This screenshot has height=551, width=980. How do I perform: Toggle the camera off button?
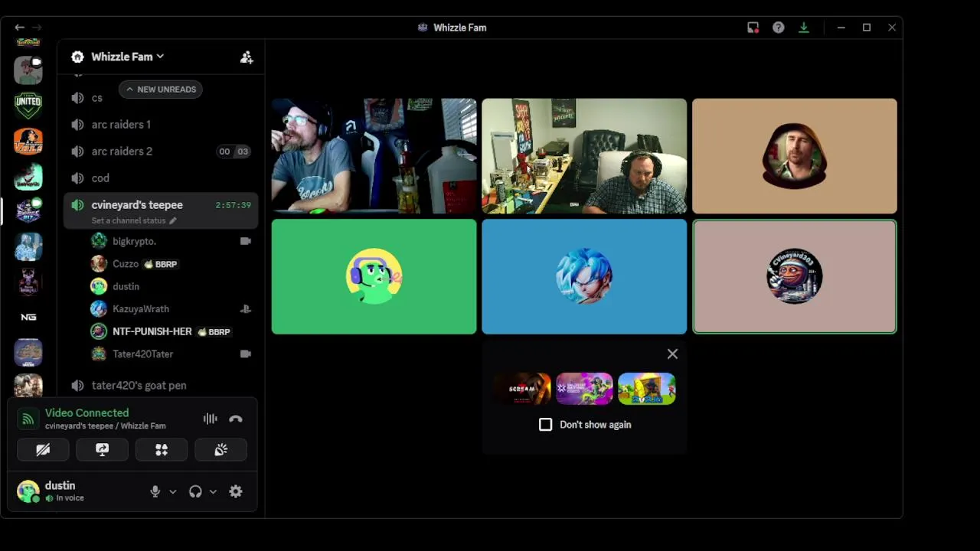(x=43, y=450)
